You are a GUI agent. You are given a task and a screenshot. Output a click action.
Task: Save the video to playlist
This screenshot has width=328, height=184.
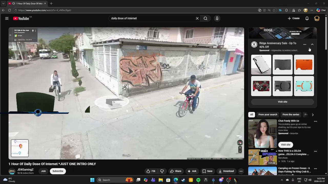(207, 171)
